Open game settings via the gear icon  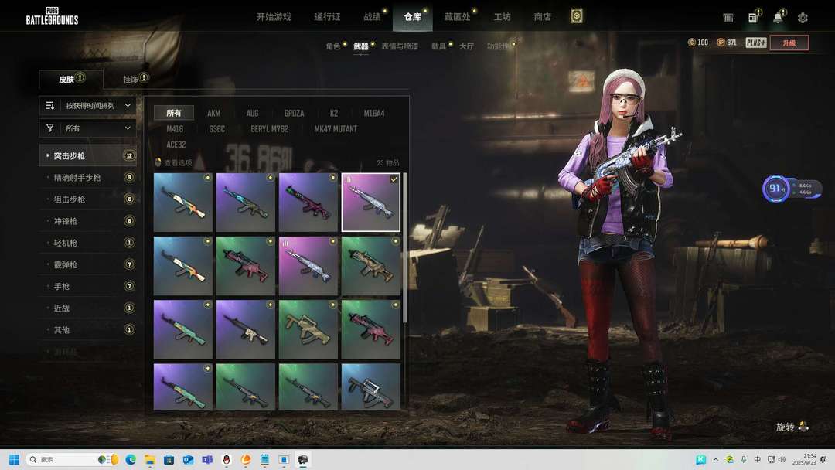tap(803, 18)
